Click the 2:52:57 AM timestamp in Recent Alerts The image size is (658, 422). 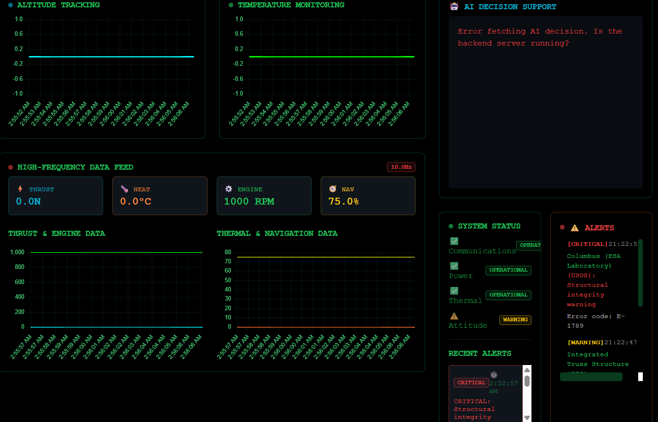(x=503, y=387)
